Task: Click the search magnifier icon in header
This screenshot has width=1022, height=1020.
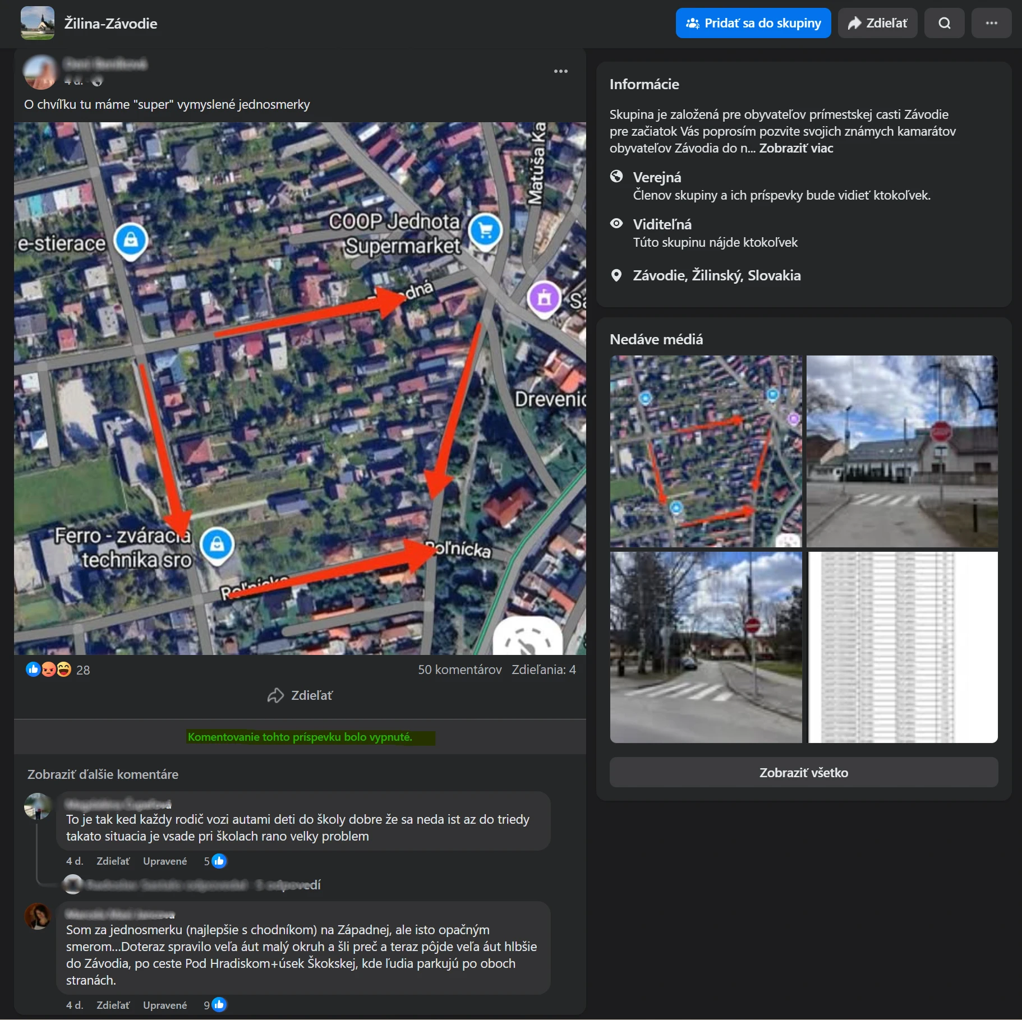Action: pyautogui.click(x=944, y=23)
